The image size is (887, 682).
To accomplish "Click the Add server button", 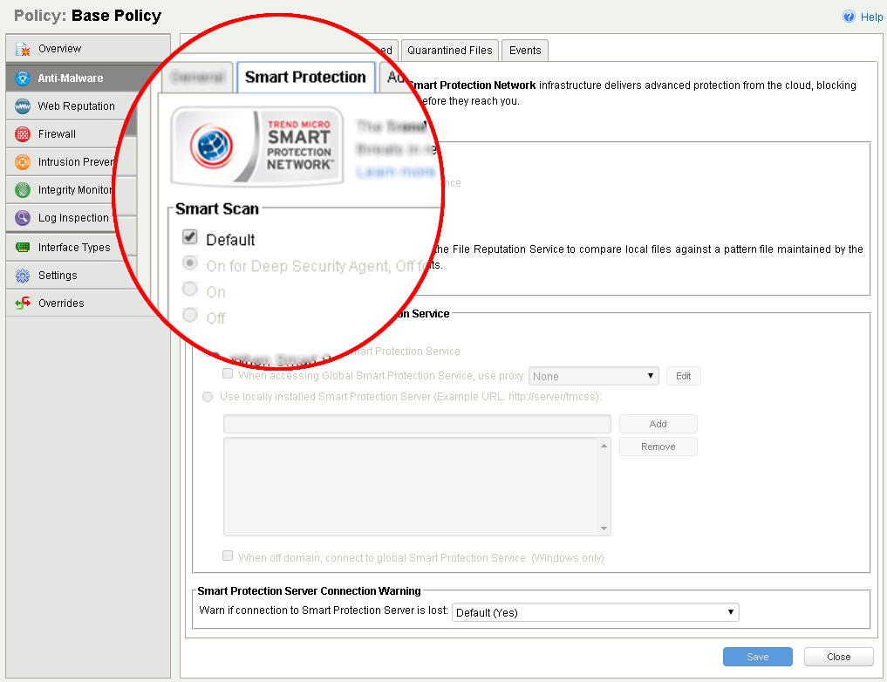I will pyautogui.click(x=658, y=424).
